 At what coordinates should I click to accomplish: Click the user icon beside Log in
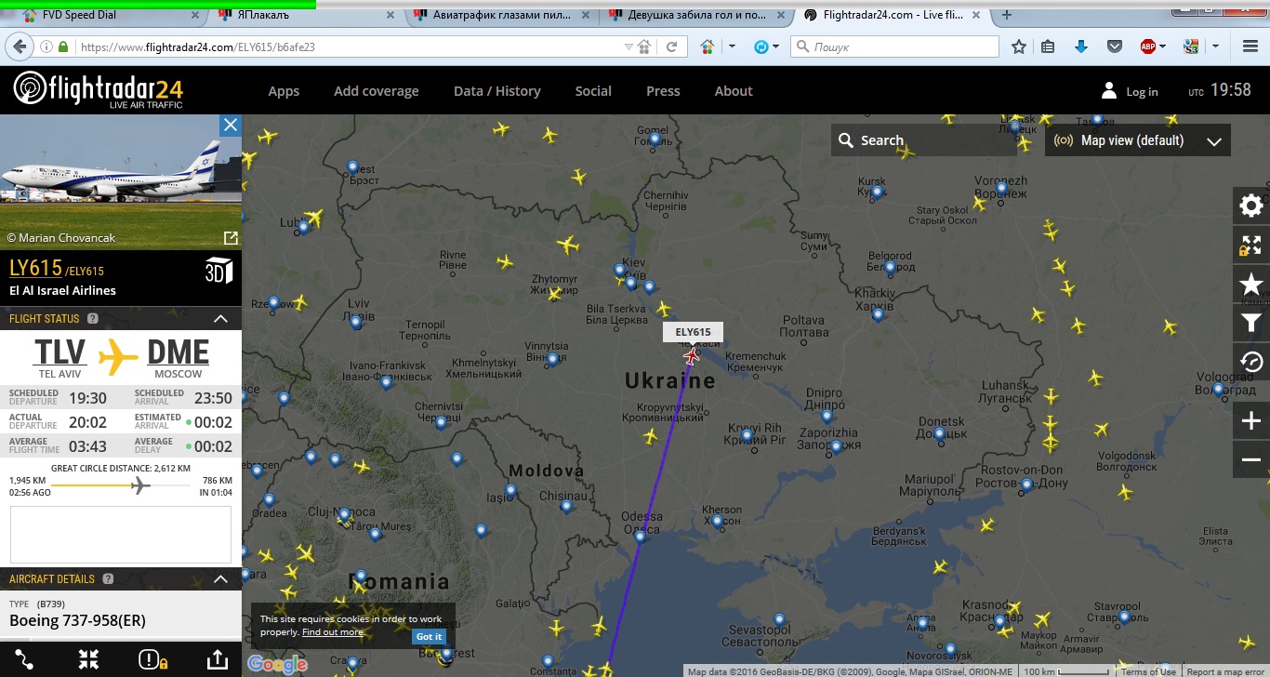tap(1109, 90)
